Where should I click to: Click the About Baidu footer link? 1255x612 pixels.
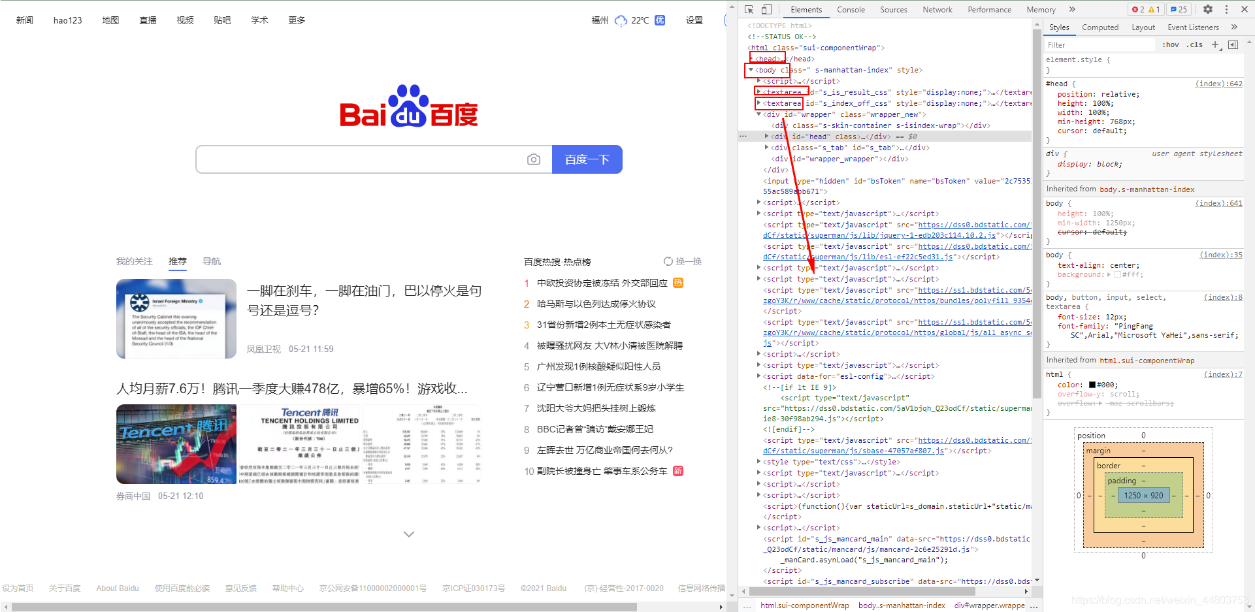pyautogui.click(x=118, y=588)
